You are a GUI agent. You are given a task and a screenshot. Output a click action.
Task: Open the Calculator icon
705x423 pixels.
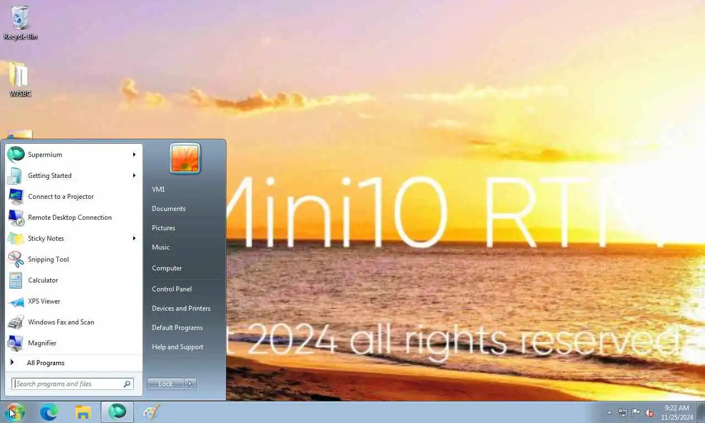[x=15, y=280]
